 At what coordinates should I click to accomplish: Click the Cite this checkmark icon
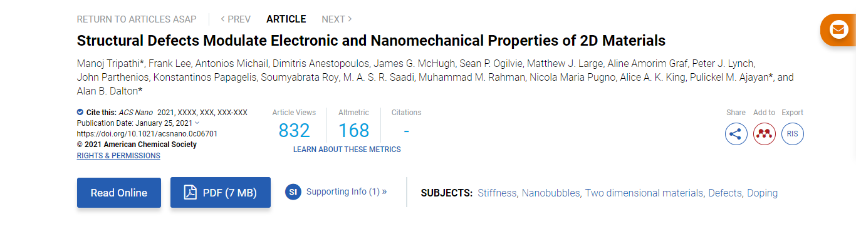pyautogui.click(x=80, y=113)
